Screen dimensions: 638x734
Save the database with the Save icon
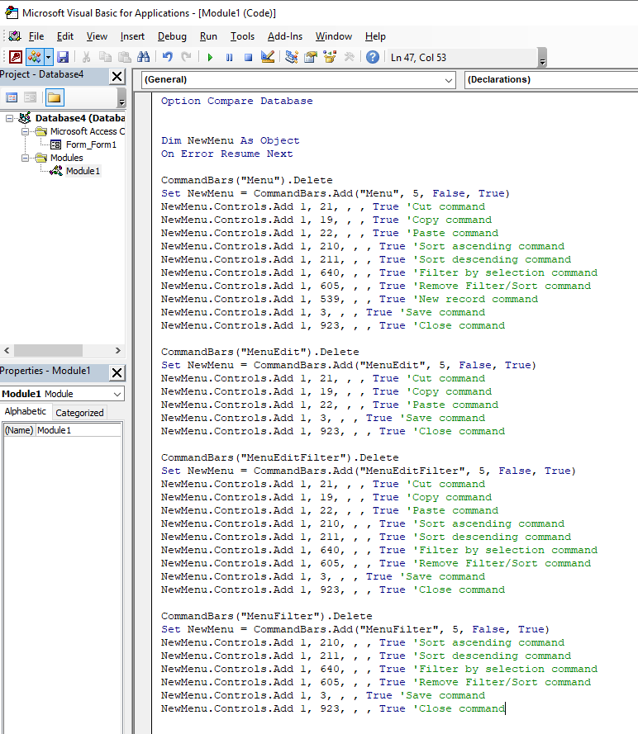click(63, 57)
